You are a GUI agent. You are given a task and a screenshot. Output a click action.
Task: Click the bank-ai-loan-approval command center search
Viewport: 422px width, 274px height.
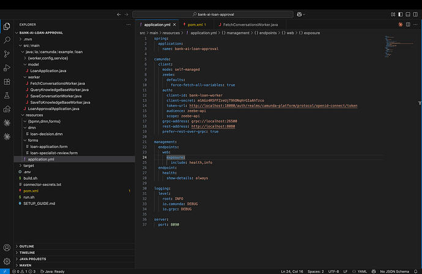pos(213,15)
